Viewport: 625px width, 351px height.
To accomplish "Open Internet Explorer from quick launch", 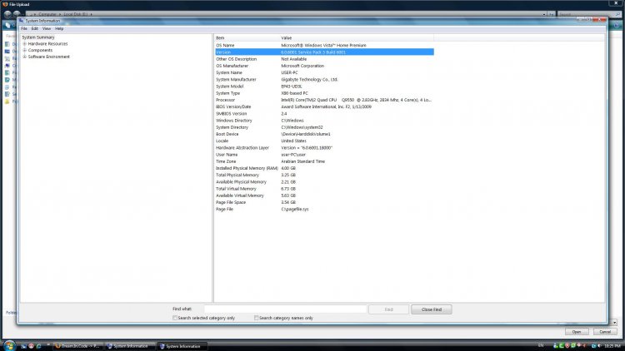I will pos(38,346).
